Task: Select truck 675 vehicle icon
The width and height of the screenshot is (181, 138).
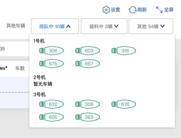Action: 51,64
